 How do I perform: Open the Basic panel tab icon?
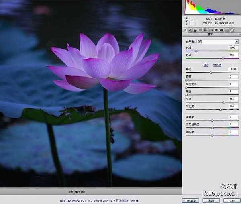(185, 30)
